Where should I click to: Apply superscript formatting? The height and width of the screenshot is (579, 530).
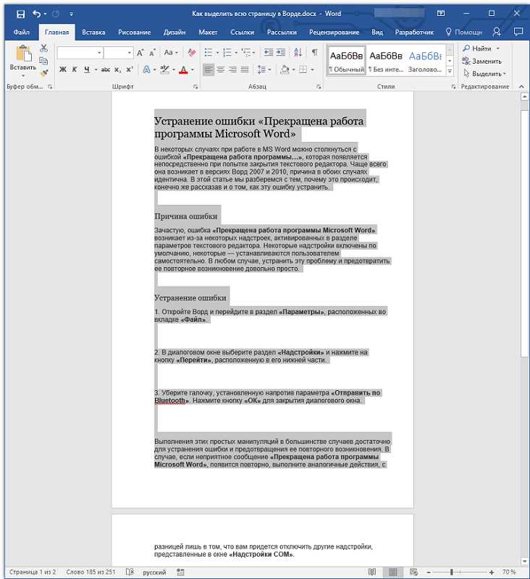coord(130,69)
